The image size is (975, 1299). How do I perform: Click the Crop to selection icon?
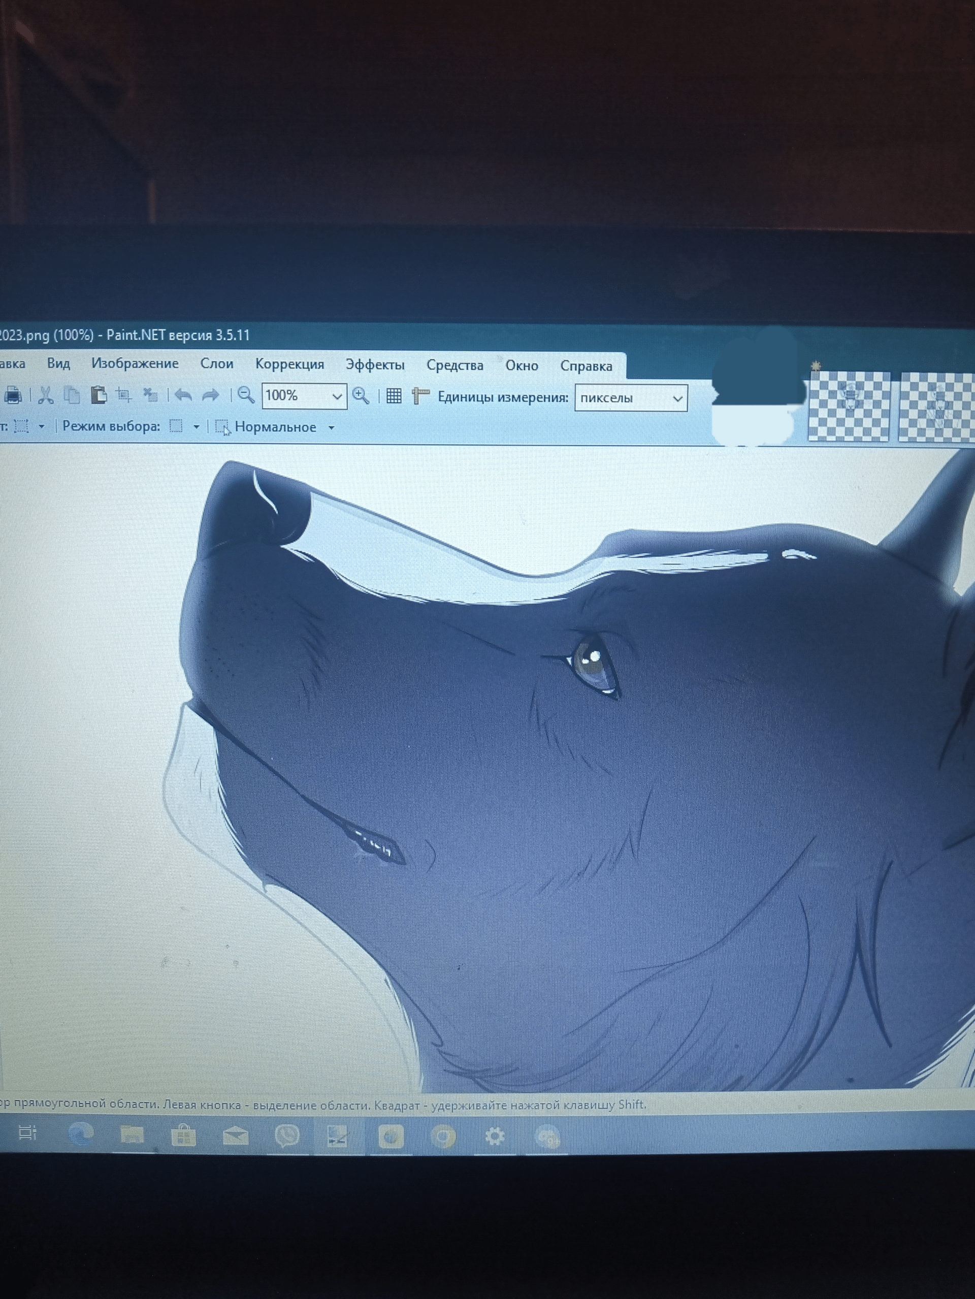click(123, 394)
